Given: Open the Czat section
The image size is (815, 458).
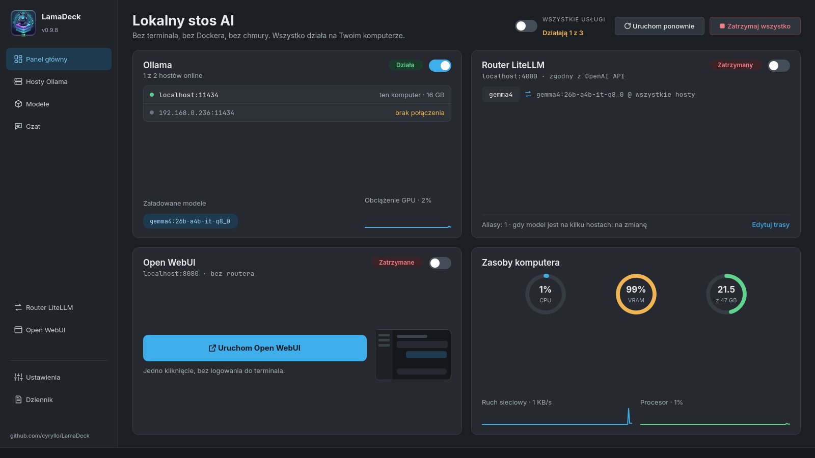Looking at the screenshot, I should click(x=59, y=126).
